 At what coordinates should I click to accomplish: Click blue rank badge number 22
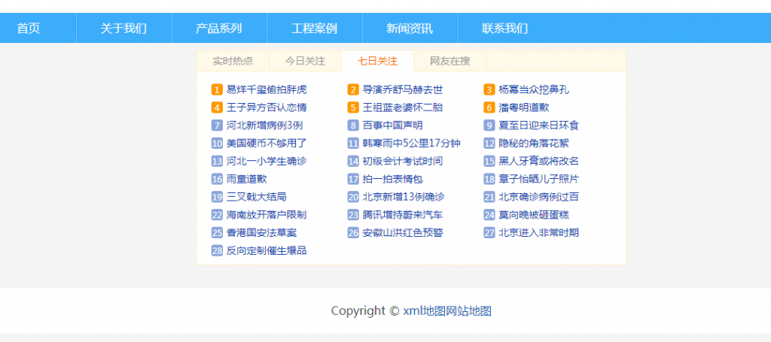point(218,214)
